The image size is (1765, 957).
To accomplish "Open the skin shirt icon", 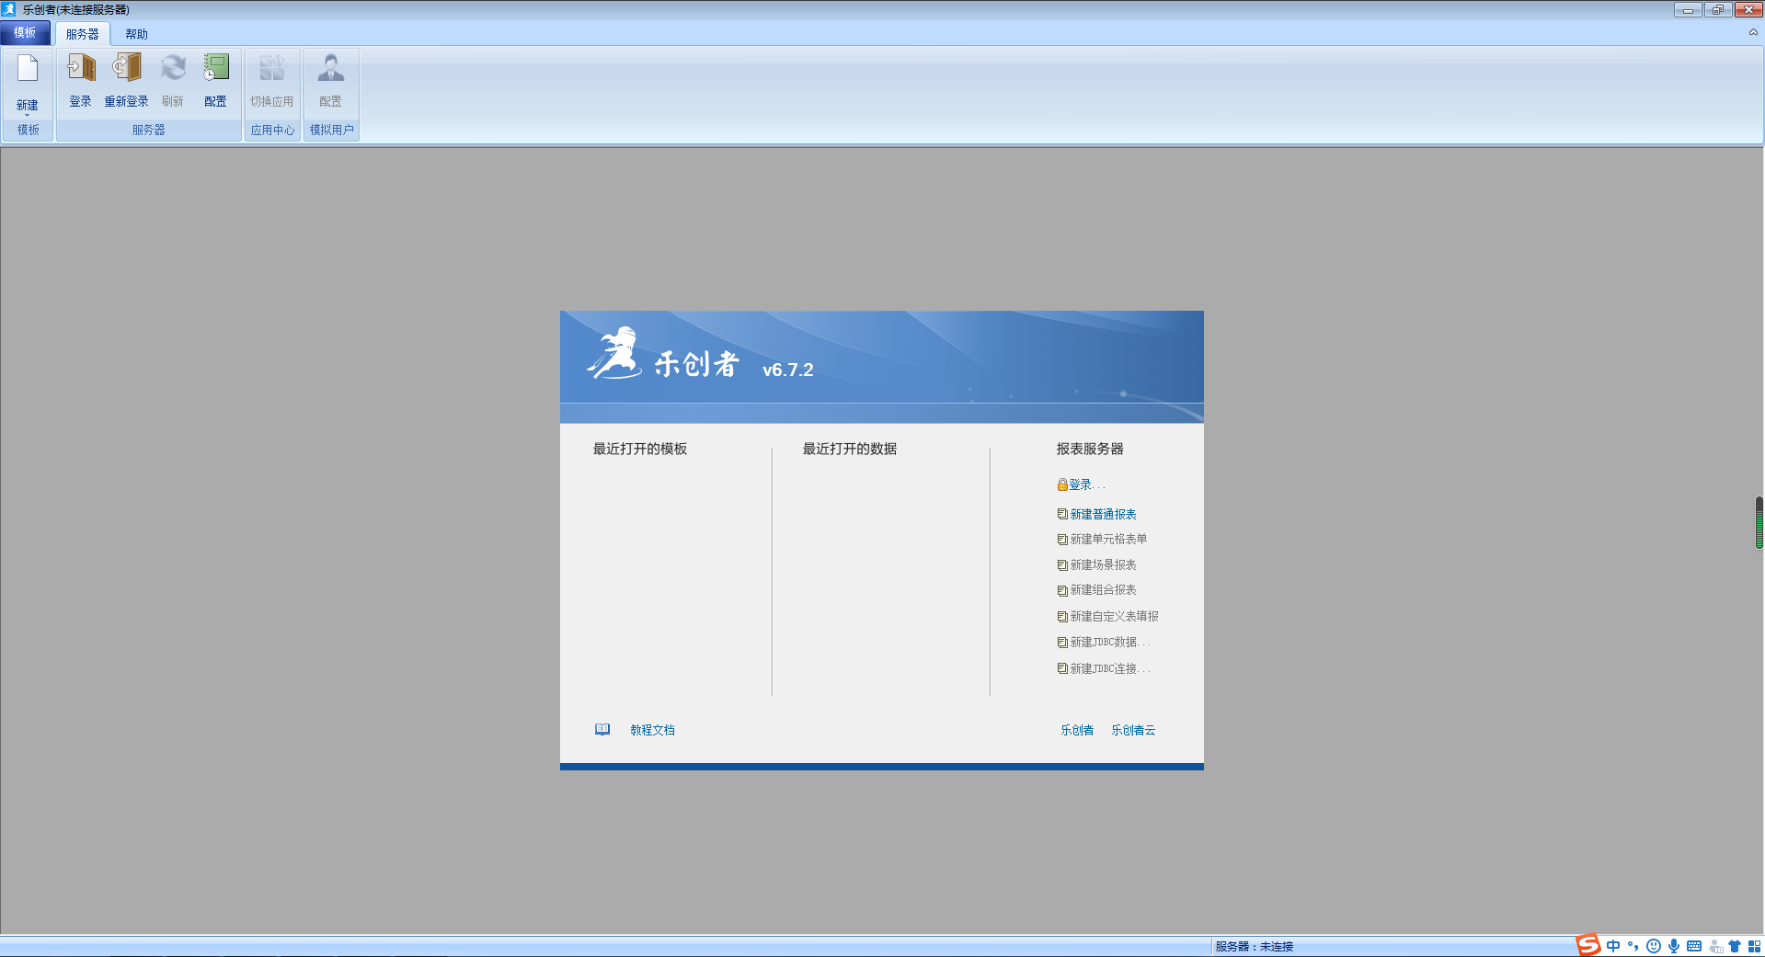I will tap(1735, 946).
